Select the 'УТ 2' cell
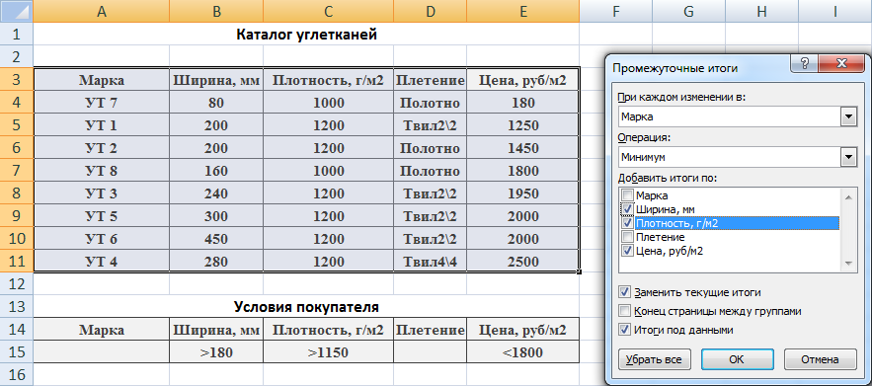Image resolution: width=872 pixels, height=386 pixels. coord(101,148)
